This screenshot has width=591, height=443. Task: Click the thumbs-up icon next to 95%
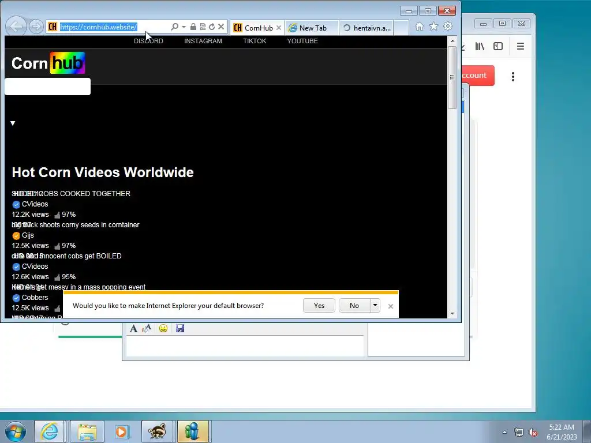[57, 277]
